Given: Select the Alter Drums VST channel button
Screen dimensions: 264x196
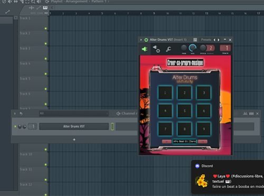Looking at the screenshot, I should coord(74,126).
